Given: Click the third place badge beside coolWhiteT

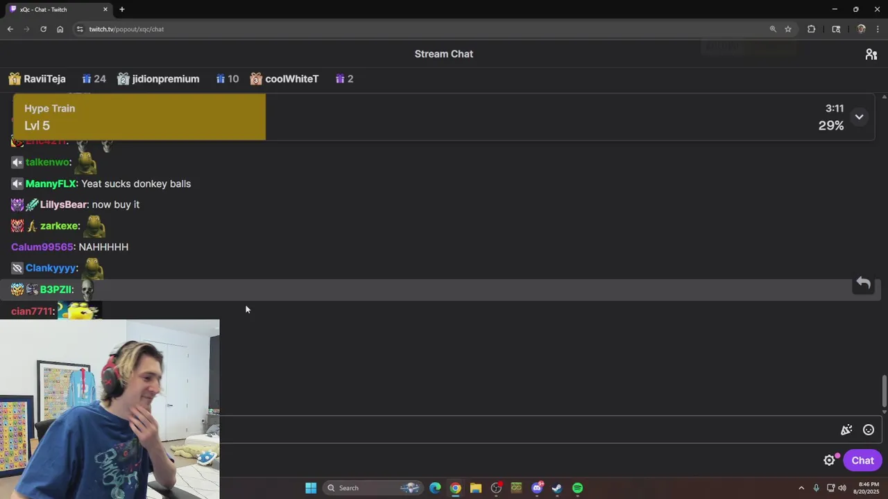Looking at the screenshot, I should tap(256, 79).
